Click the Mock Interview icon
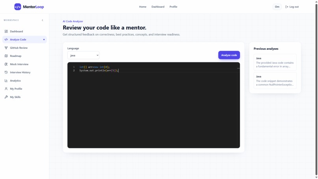The image size is (318, 179). [x=6, y=64]
